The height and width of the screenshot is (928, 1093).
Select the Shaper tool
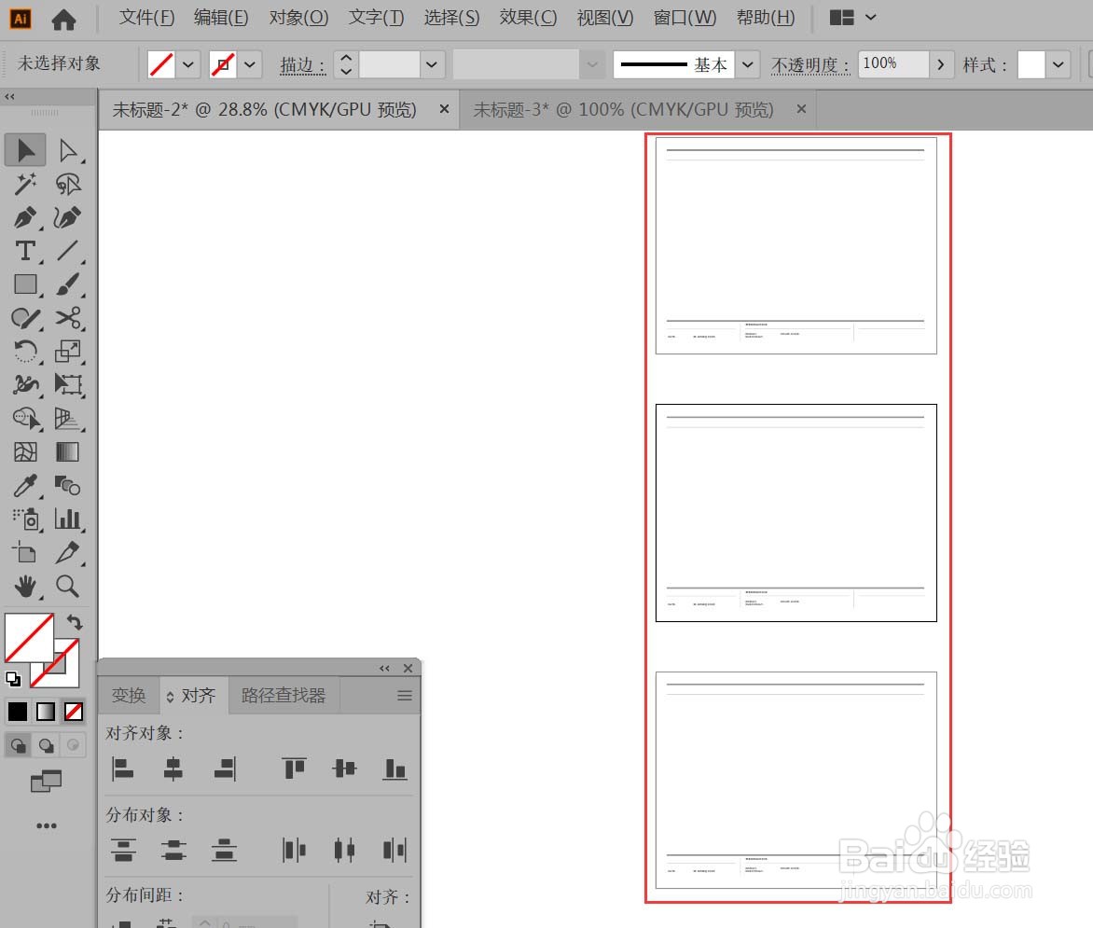[x=26, y=318]
